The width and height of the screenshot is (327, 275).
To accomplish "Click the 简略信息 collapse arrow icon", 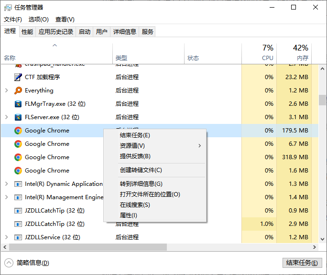I will [9, 263].
